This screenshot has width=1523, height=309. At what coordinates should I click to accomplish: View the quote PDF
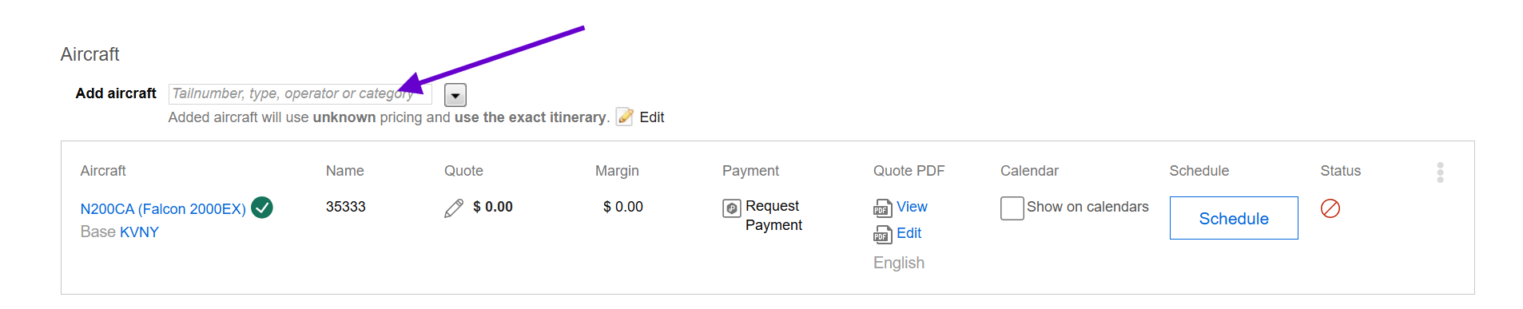tap(912, 207)
